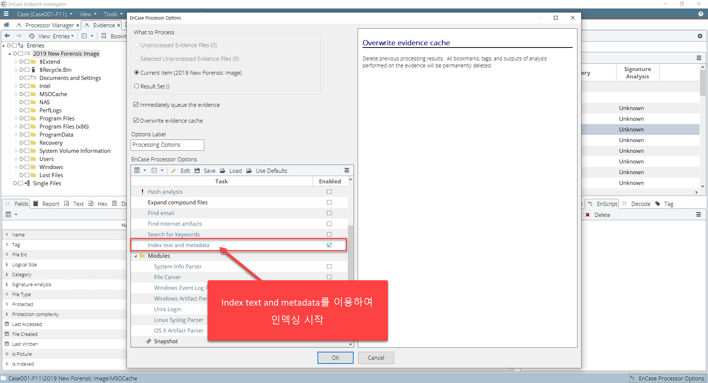The image size is (708, 383).
Task: Select the MSOCache folder
Action: tap(53, 94)
